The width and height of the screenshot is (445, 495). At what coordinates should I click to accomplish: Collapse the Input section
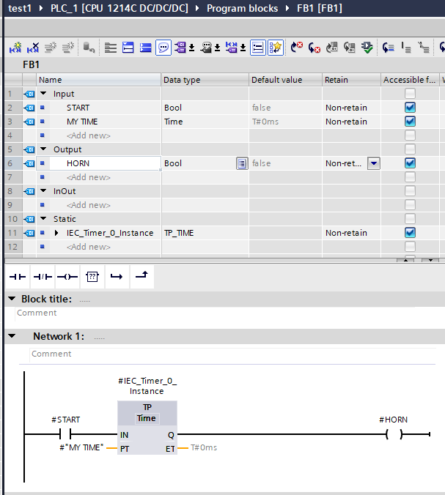tap(43, 94)
